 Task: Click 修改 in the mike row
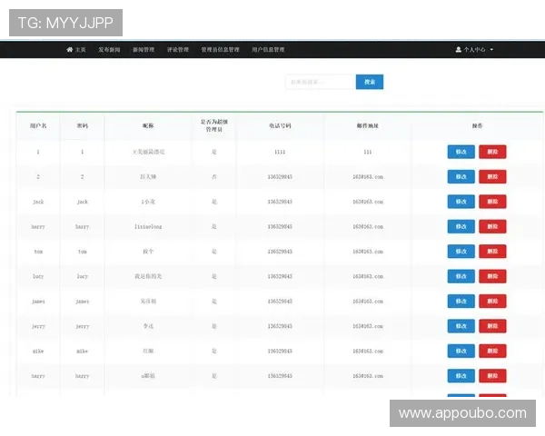461,352
